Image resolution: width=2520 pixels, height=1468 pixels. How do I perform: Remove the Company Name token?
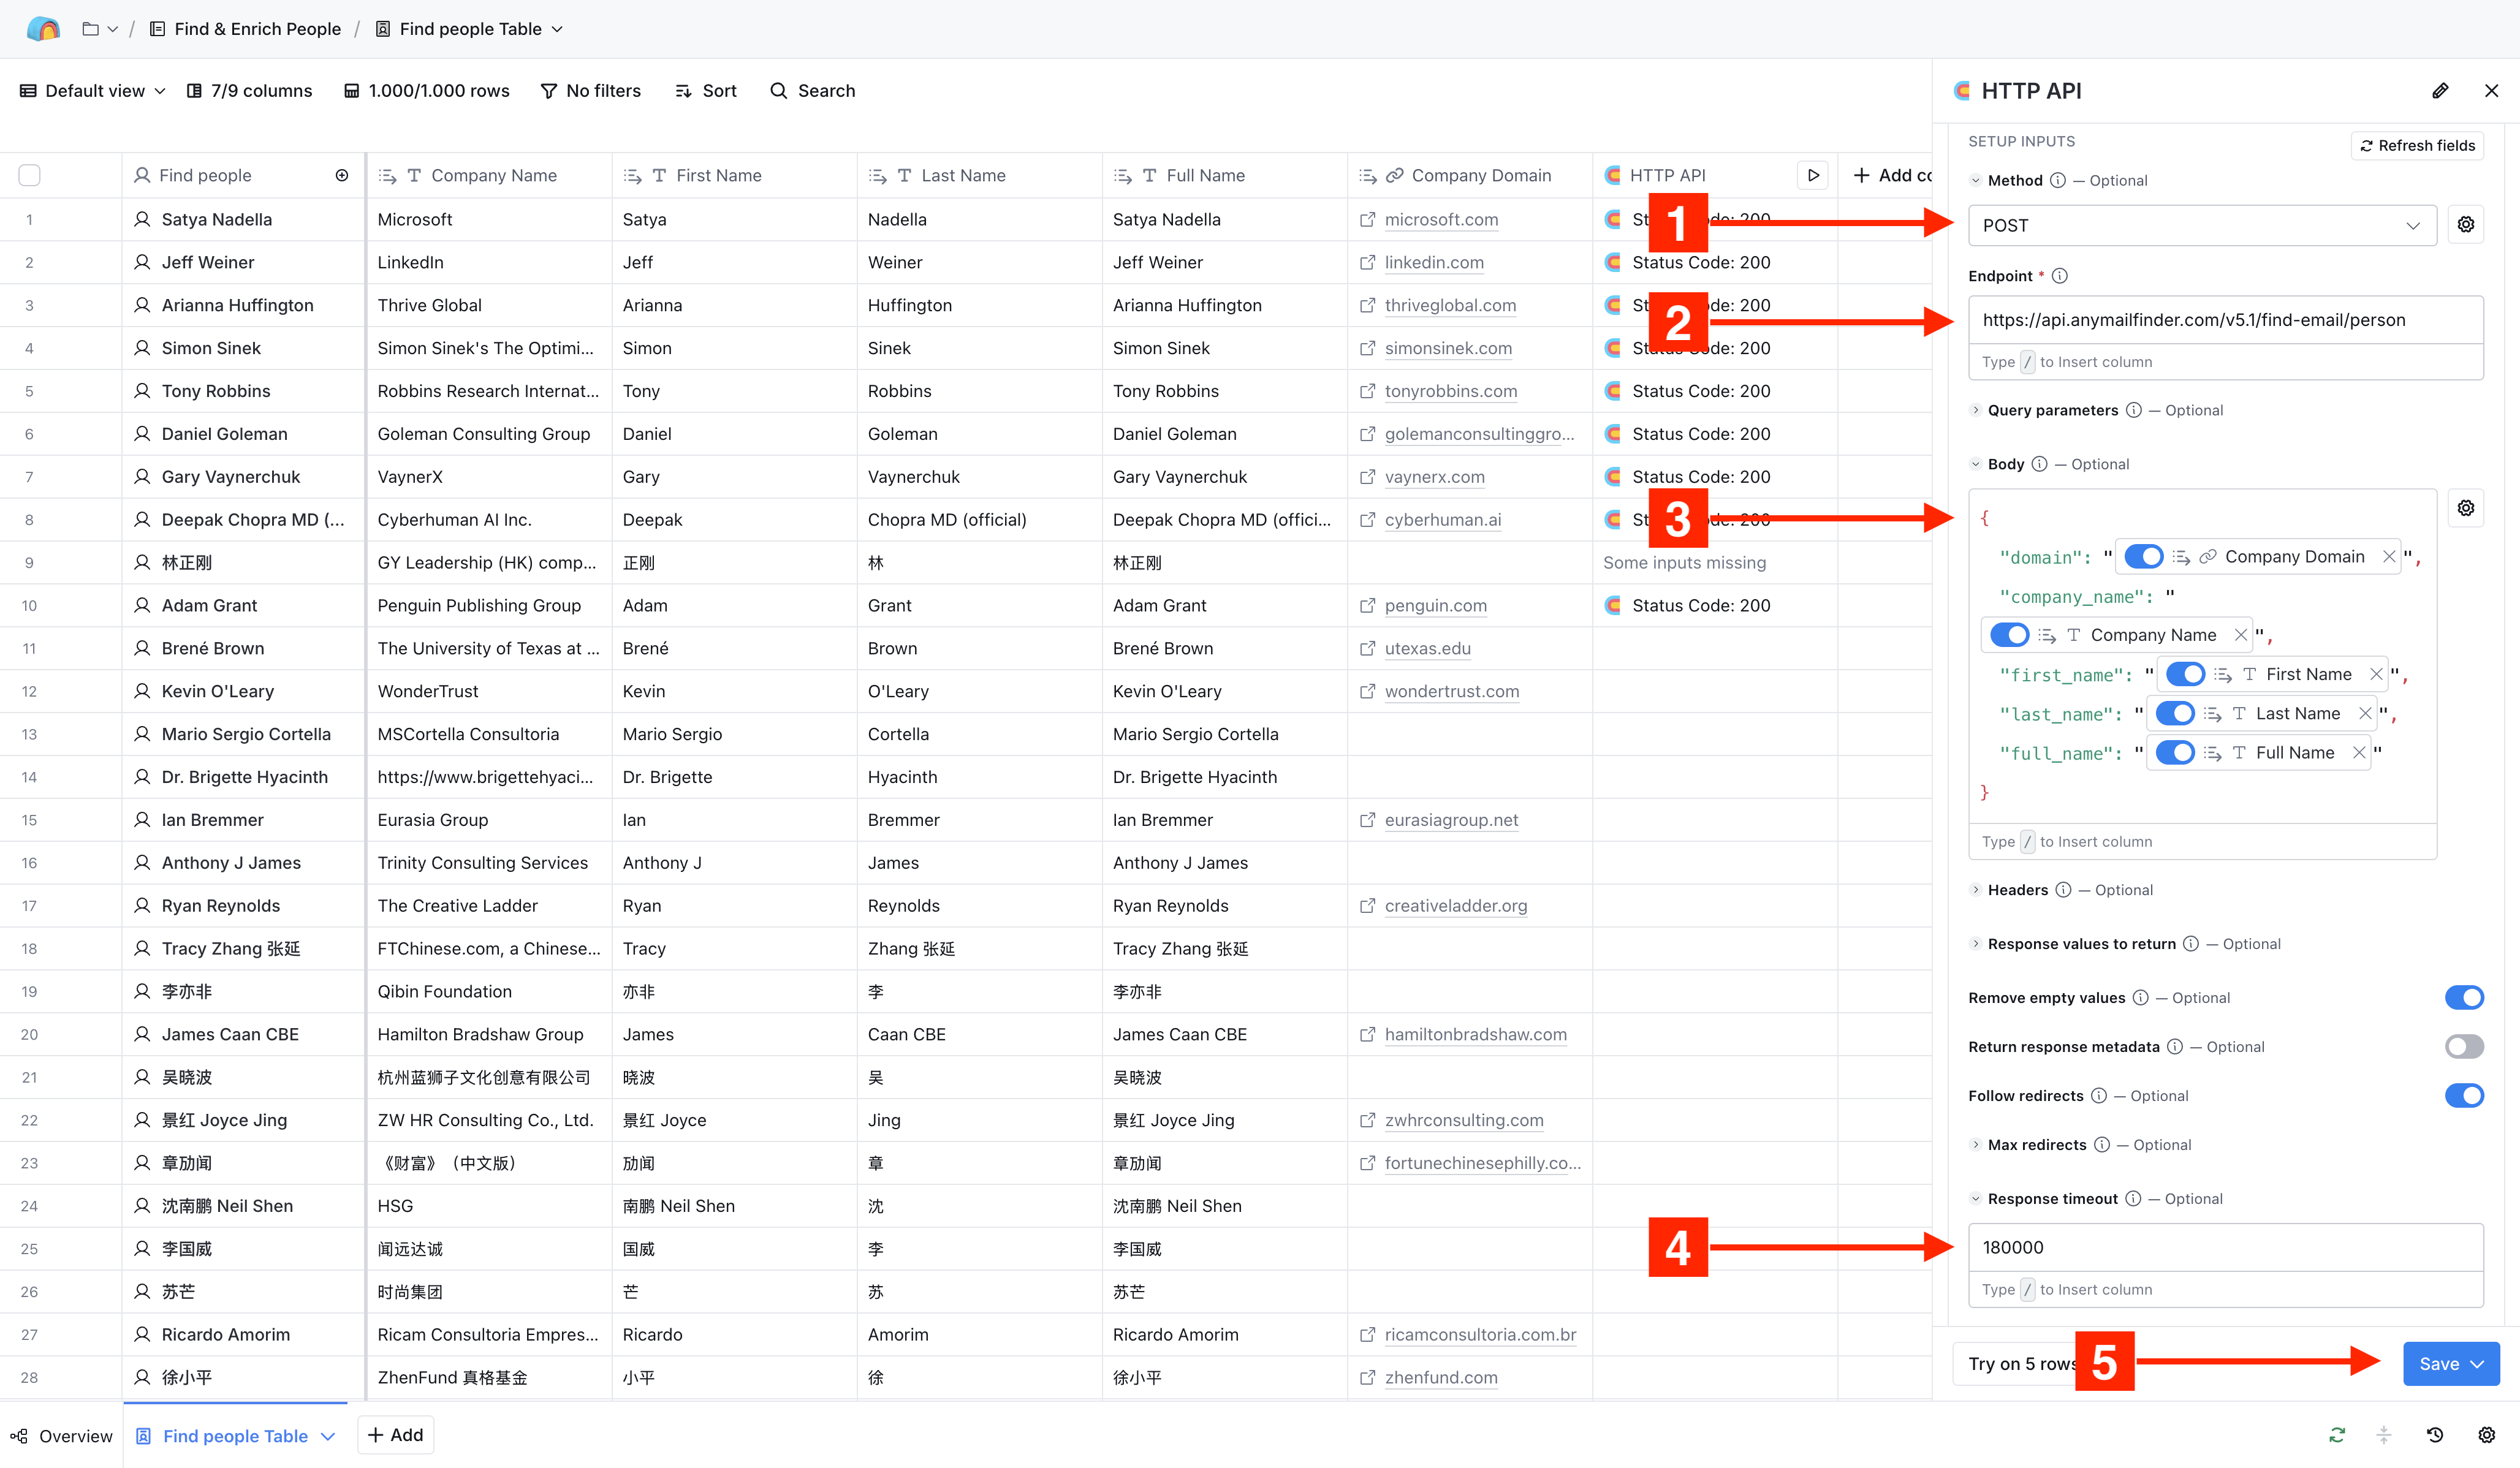pyautogui.click(x=2240, y=635)
